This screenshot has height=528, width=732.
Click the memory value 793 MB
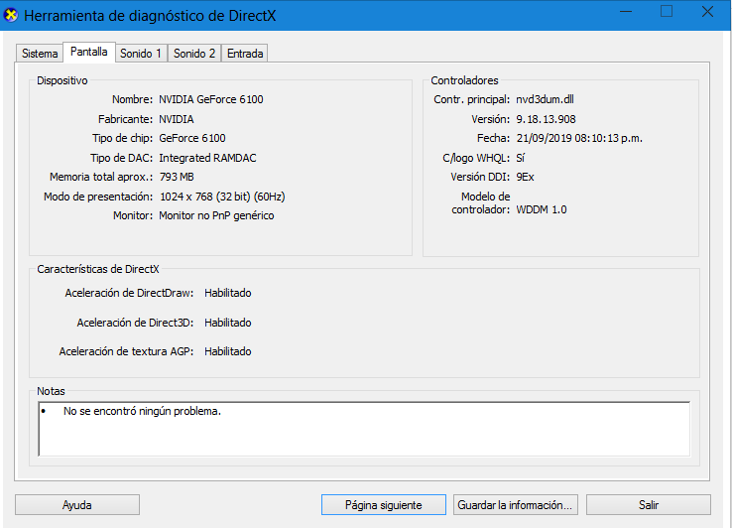(177, 177)
